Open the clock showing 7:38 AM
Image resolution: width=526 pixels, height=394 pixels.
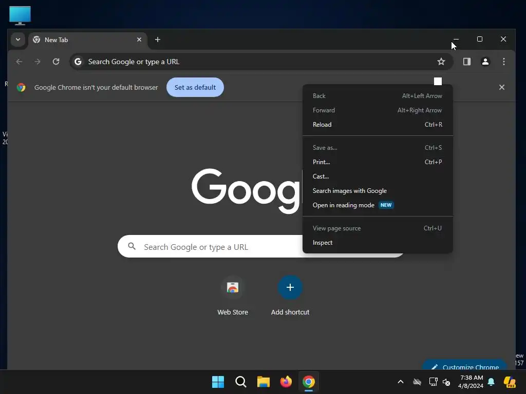[471, 382]
